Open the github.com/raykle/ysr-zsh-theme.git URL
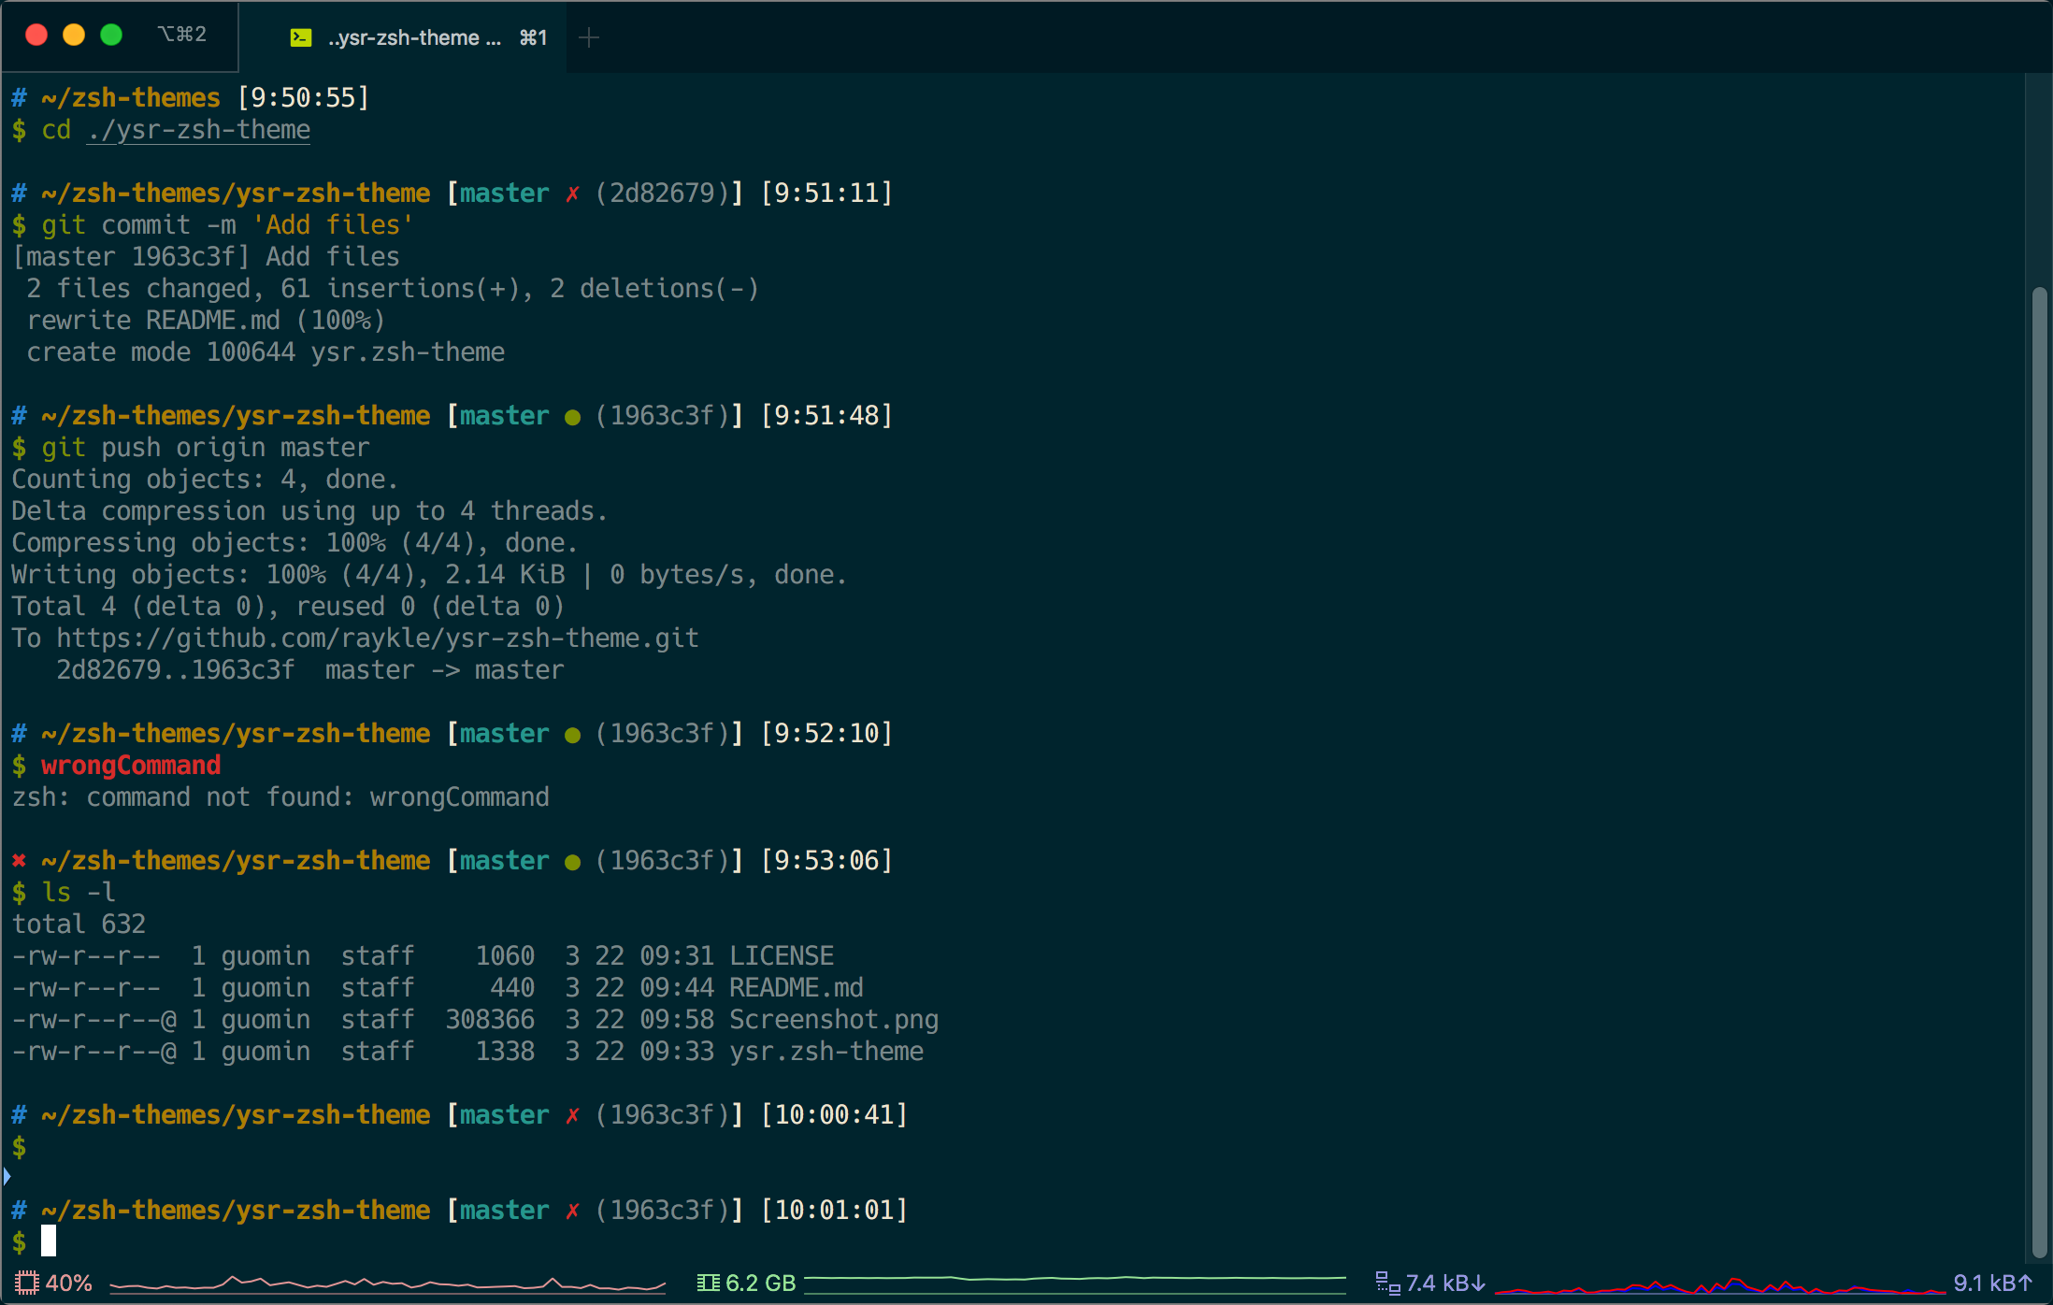Viewport: 2053px width, 1305px height. coord(377,638)
